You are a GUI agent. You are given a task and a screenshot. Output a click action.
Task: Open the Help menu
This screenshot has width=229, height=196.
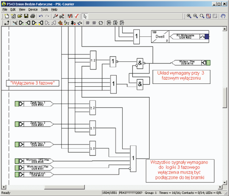[54, 10]
